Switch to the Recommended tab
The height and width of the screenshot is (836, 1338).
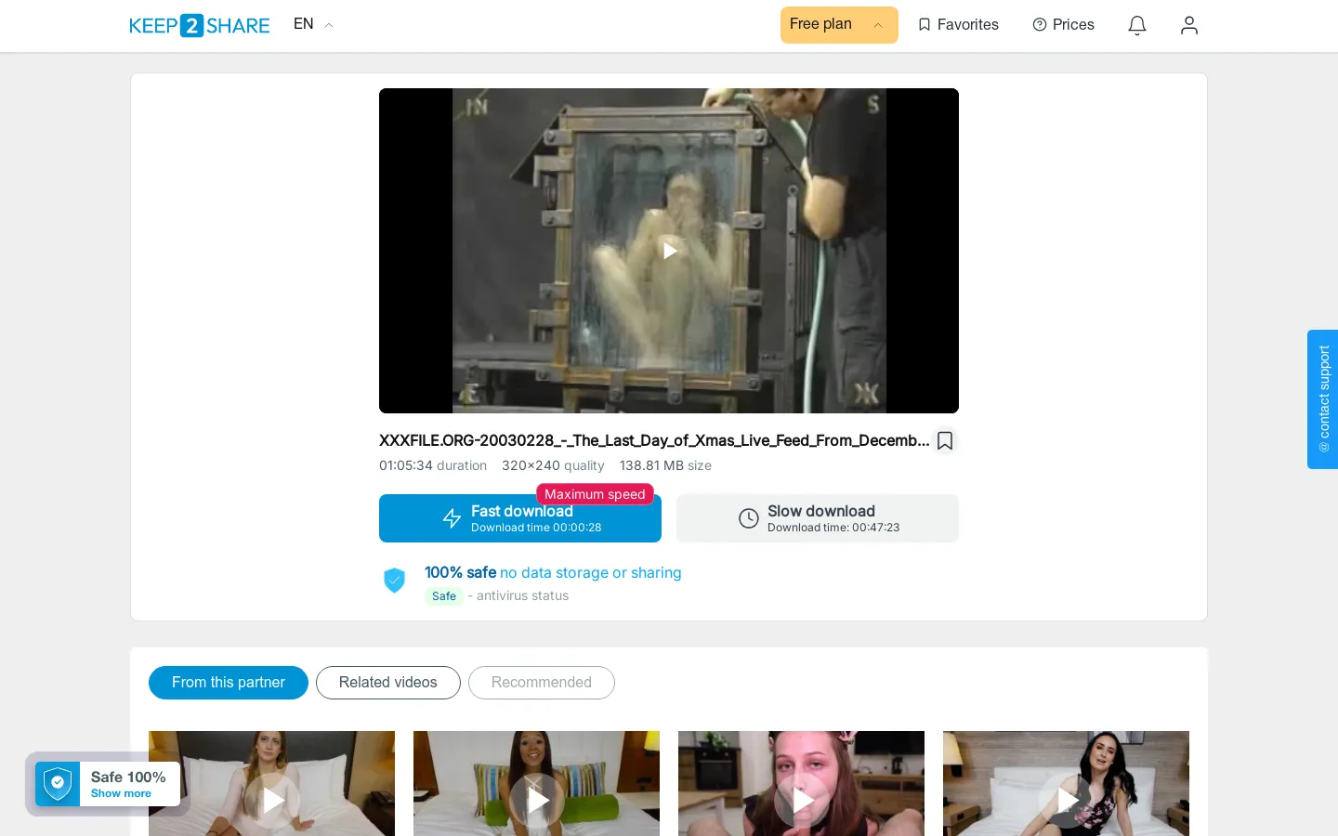tap(542, 683)
